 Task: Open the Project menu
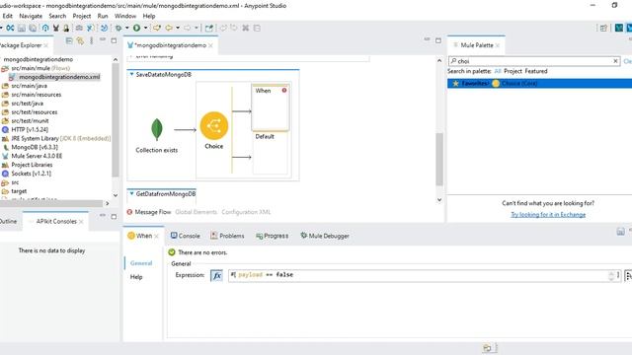(81, 16)
